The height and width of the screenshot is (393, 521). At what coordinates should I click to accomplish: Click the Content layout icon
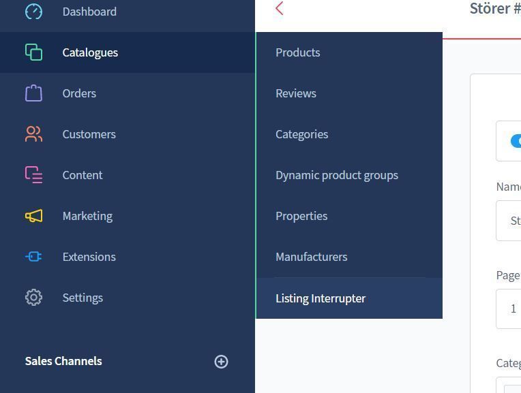[33, 175]
